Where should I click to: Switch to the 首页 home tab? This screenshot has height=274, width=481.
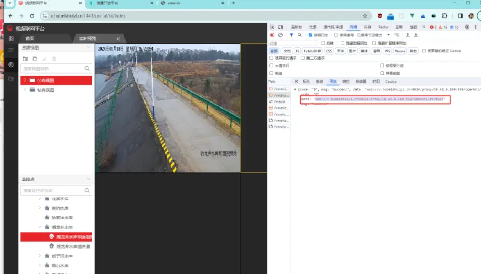(x=30, y=39)
